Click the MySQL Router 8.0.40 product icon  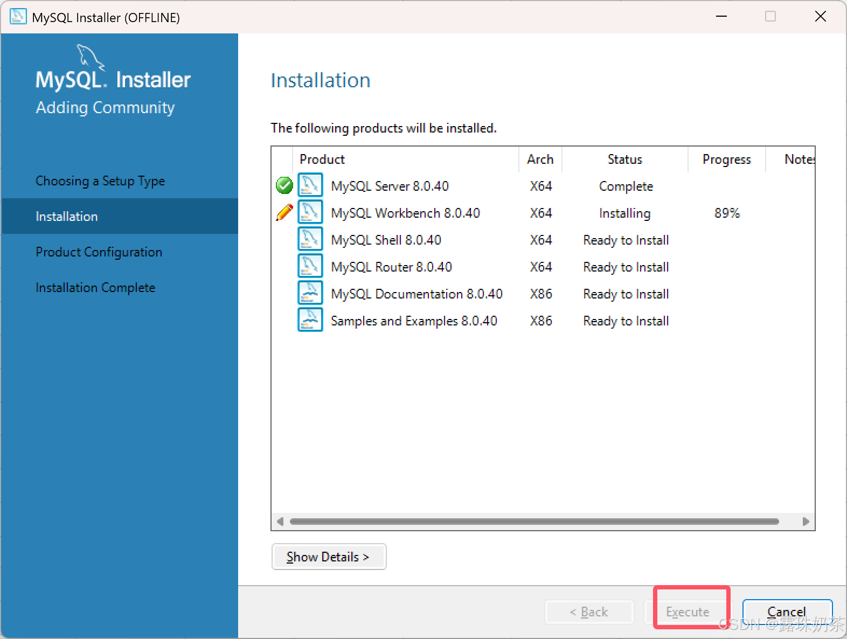tap(310, 266)
